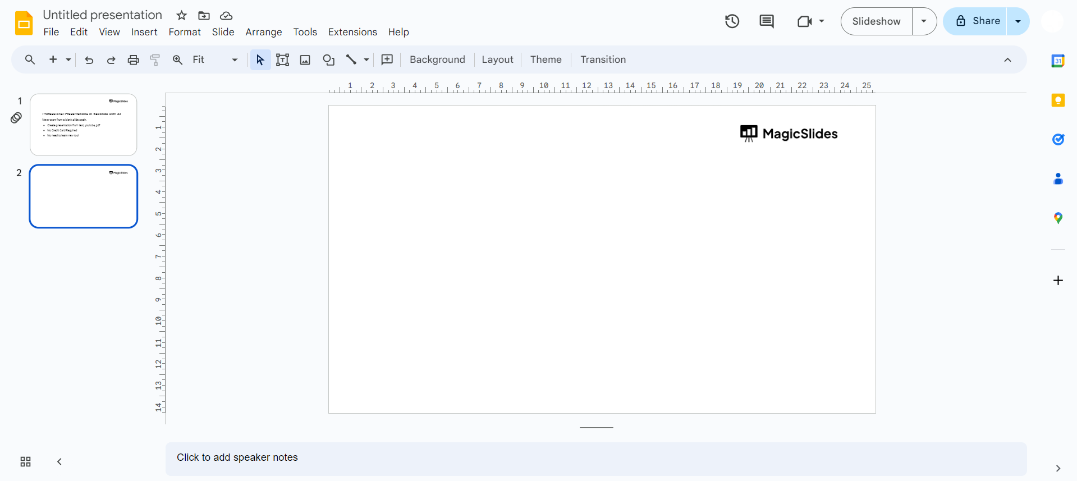Add comment using toolbar icon
The height and width of the screenshot is (481, 1077).
tap(387, 59)
